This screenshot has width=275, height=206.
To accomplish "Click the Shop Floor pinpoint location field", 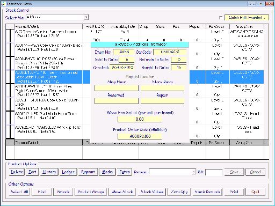I will 117,88.
